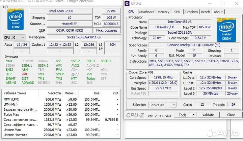Click the 'Рабочая точка' column header
Image resolution: width=243 pixels, height=141 pixels.
[20, 93]
